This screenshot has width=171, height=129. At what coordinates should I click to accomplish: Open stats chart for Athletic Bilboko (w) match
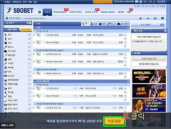point(125,77)
